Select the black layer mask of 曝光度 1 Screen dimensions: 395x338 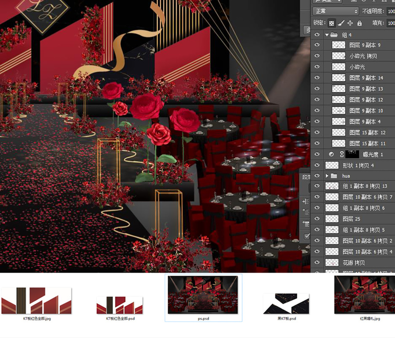[x=352, y=154]
